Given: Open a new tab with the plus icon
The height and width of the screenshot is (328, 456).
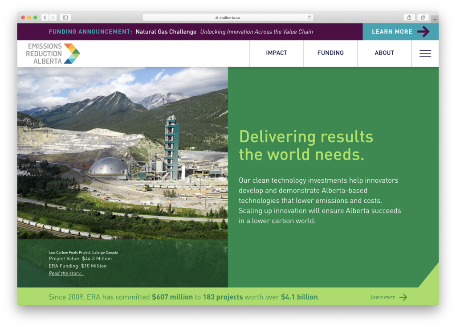Looking at the screenshot, I should click(434, 20).
